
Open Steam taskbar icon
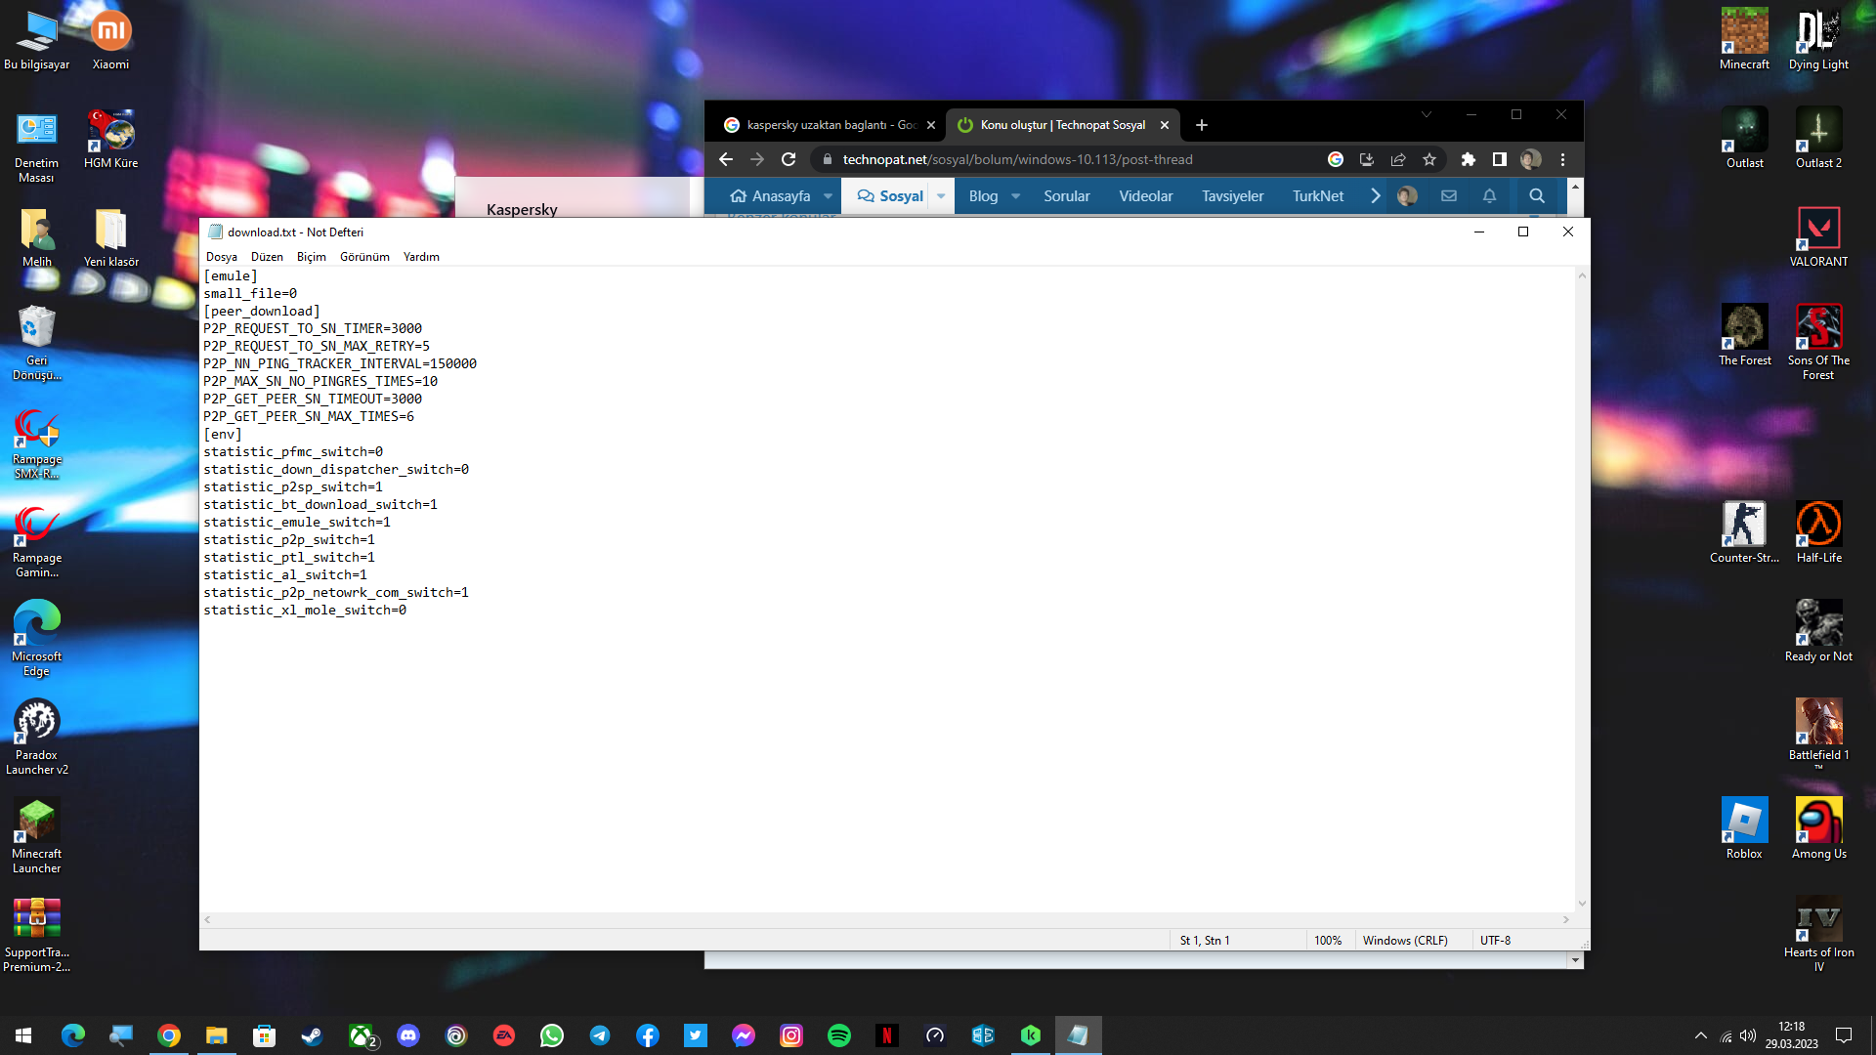[x=313, y=1035]
